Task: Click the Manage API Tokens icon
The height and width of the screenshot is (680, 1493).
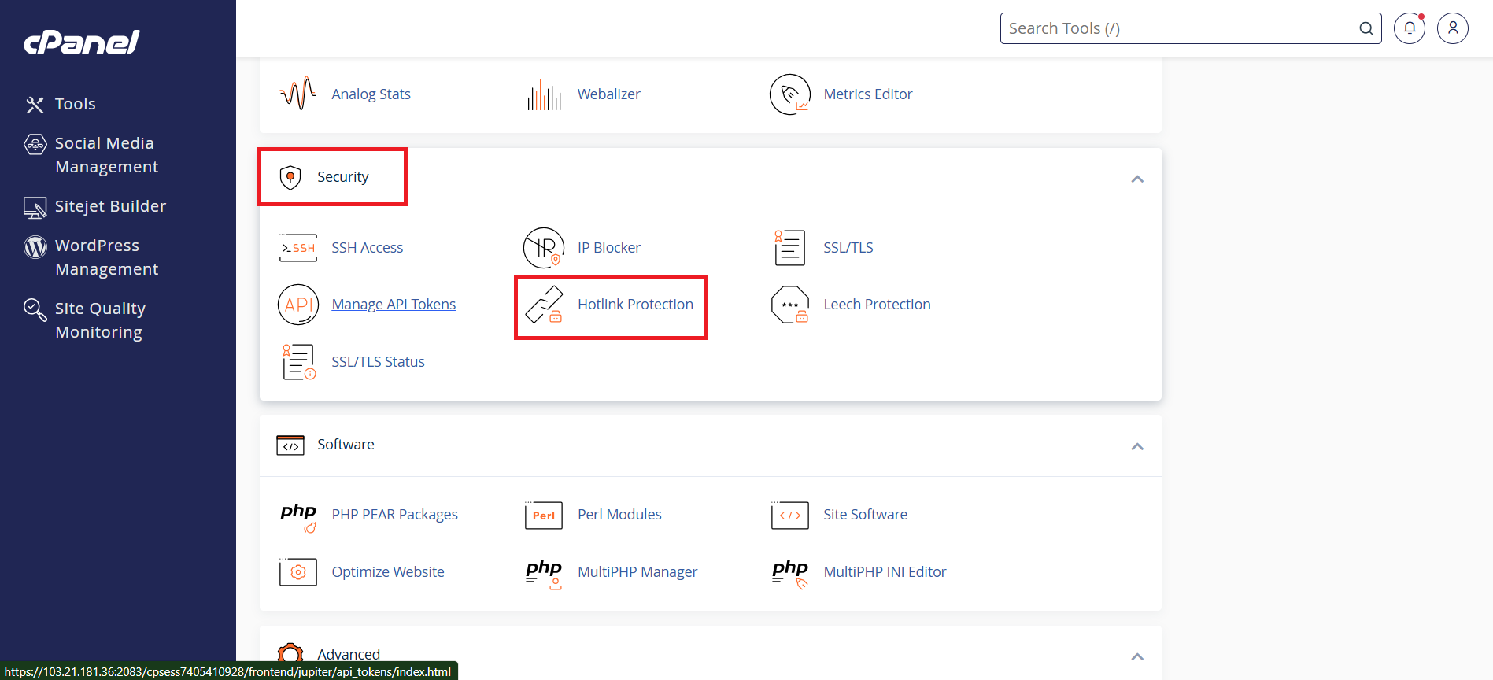Action: coord(298,305)
